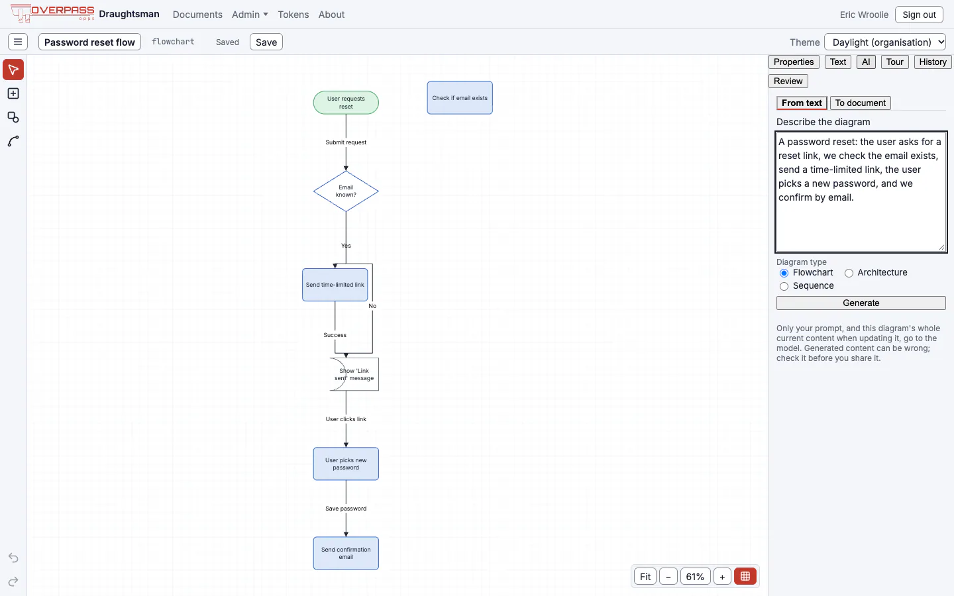Open the About page
Image resolution: width=954 pixels, height=596 pixels.
[331, 15]
